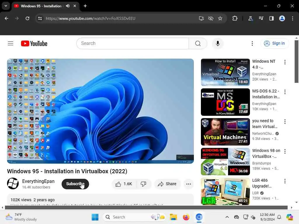Click the vertical page scrollbar
Screen dimensions: 299x224
click(296, 62)
